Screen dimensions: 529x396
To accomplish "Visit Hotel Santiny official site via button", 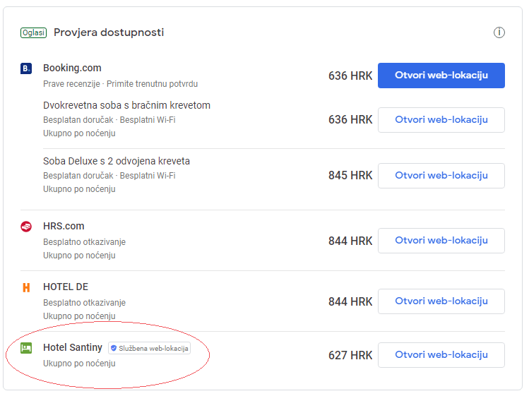I will [441, 355].
